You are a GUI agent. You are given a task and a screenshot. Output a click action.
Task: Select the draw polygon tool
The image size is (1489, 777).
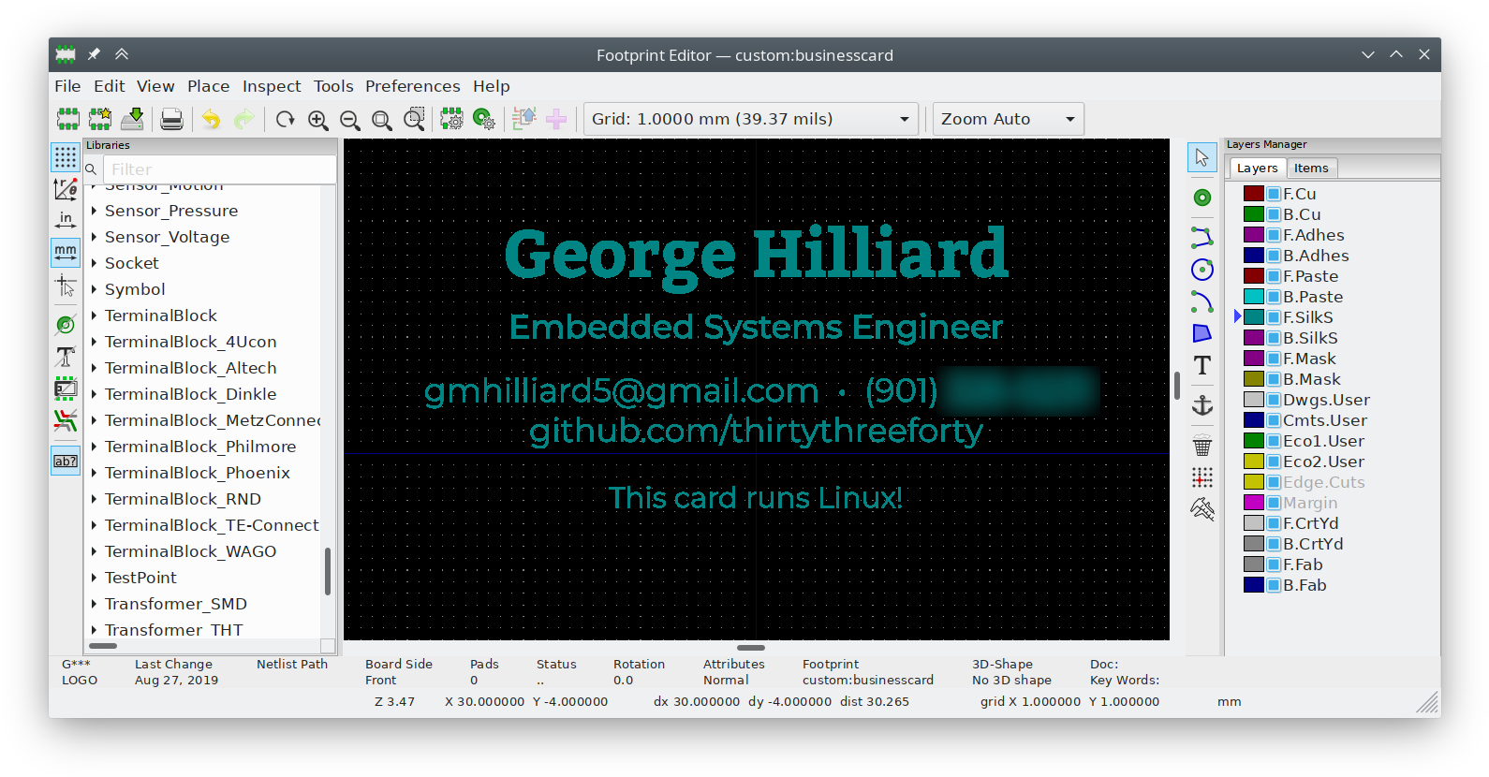coord(1202,333)
